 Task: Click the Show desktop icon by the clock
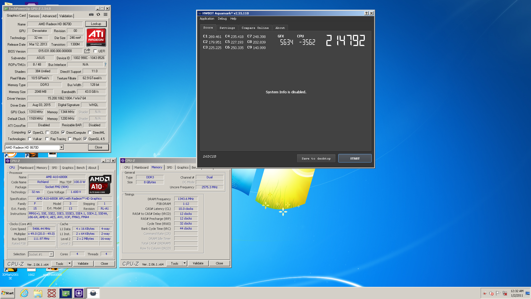[x=528, y=293]
